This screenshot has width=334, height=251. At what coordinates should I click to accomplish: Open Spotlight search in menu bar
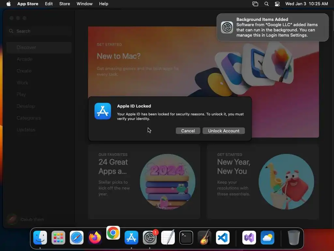pos(266,4)
